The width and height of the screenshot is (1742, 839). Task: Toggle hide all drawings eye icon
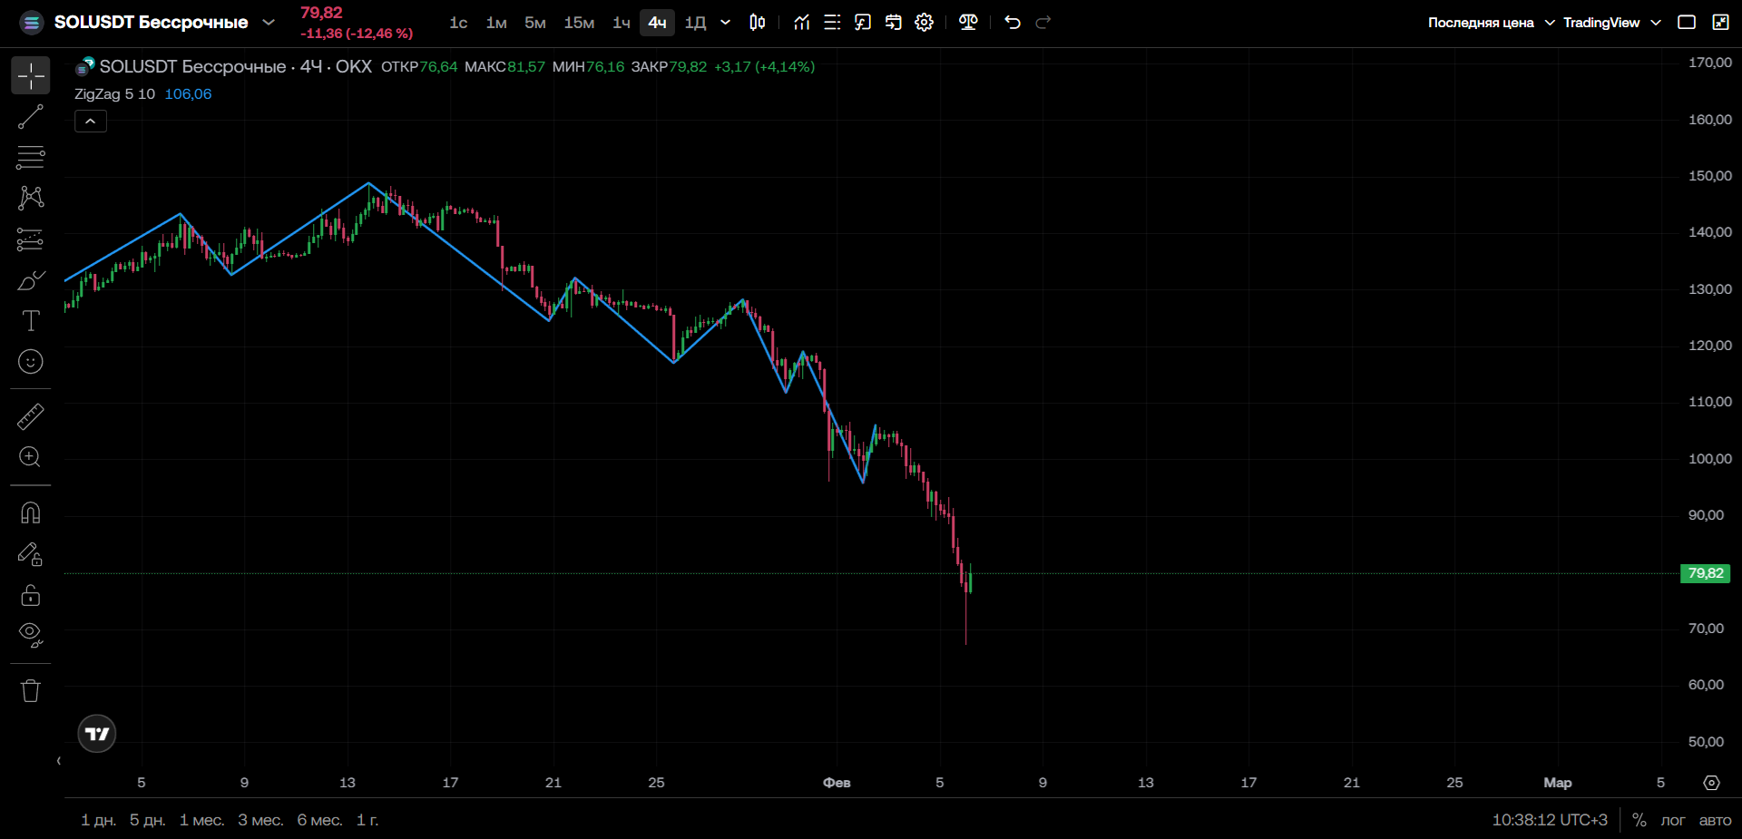(x=31, y=635)
